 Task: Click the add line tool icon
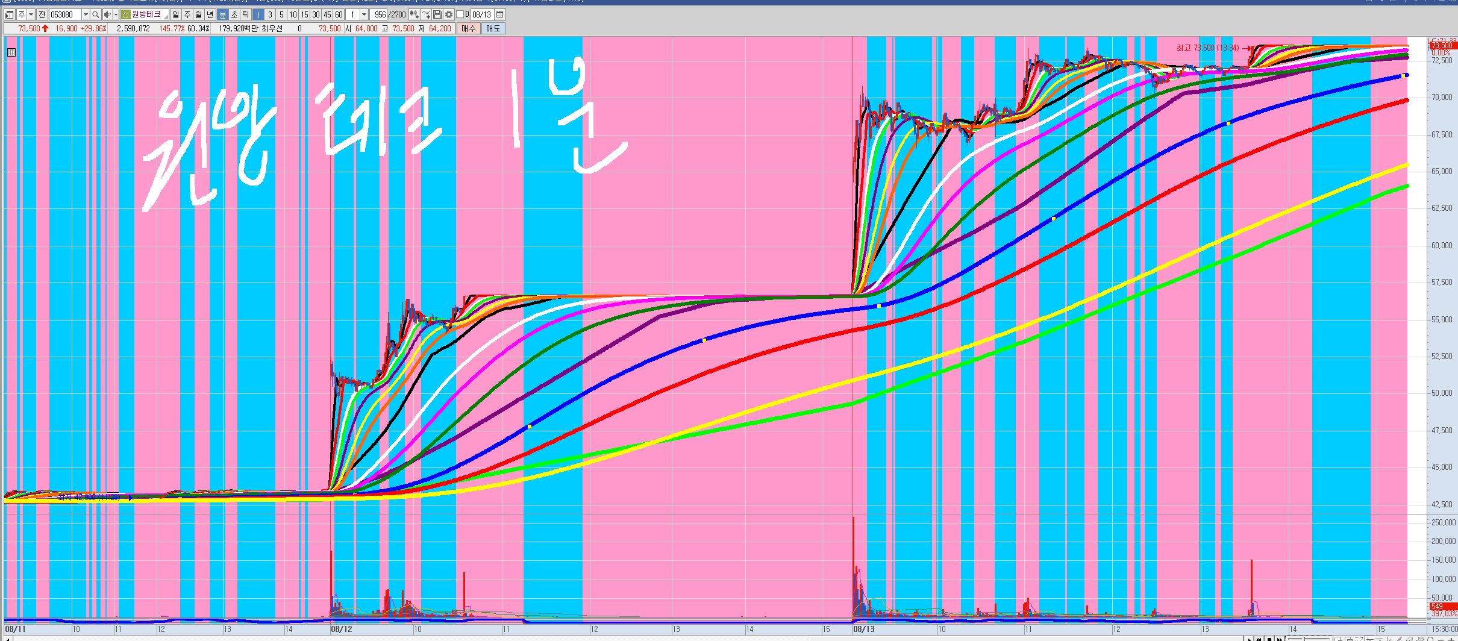tap(426, 14)
